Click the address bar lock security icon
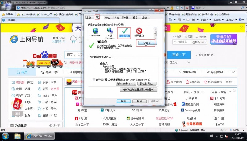247x141 pixels. (x=172, y=8)
